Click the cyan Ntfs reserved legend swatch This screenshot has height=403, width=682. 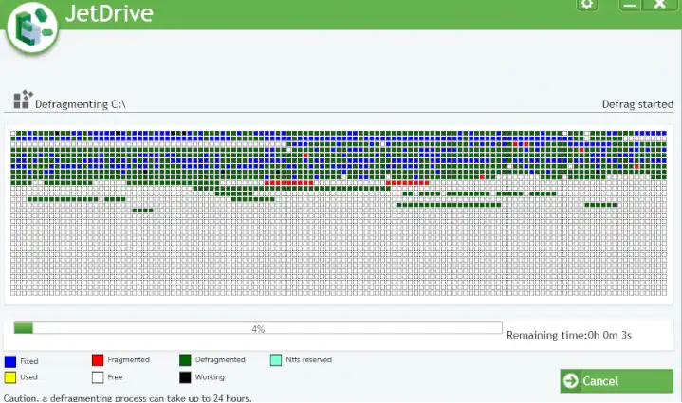coord(275,360)
